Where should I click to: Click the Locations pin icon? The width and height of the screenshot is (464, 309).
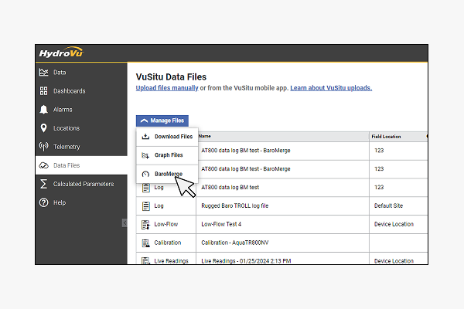tap(43, 128)
